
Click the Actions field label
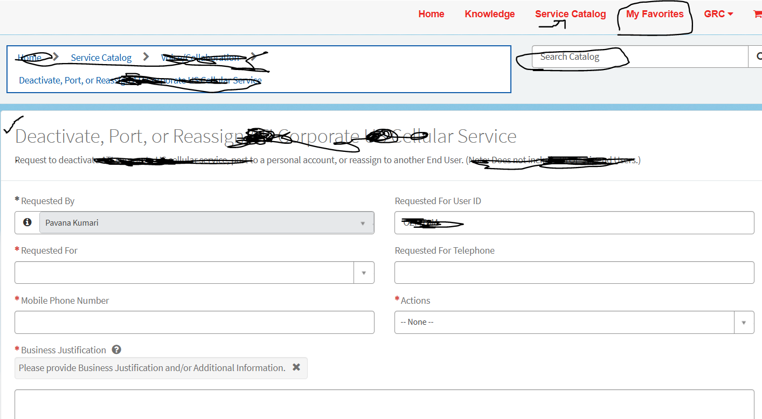415,301
